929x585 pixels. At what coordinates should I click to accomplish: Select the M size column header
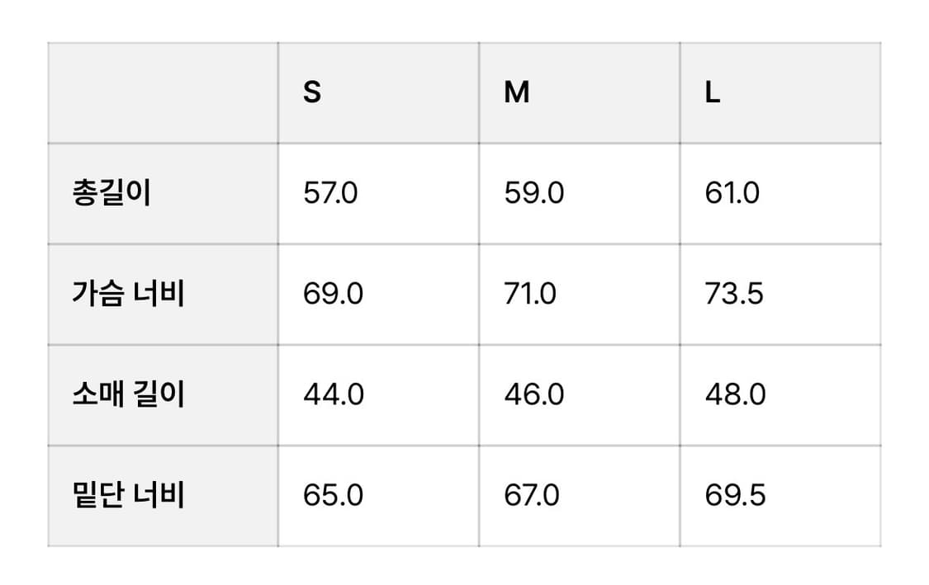click(516, 92)
